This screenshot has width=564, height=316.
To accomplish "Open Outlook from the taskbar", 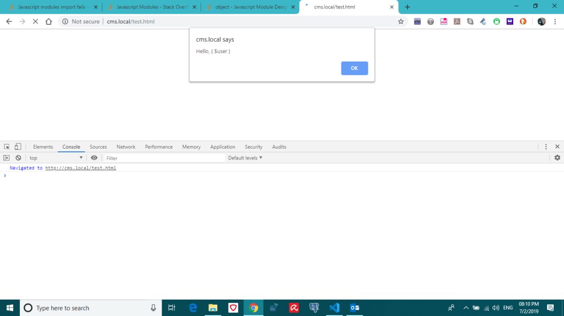I will (x=355, y=308).
